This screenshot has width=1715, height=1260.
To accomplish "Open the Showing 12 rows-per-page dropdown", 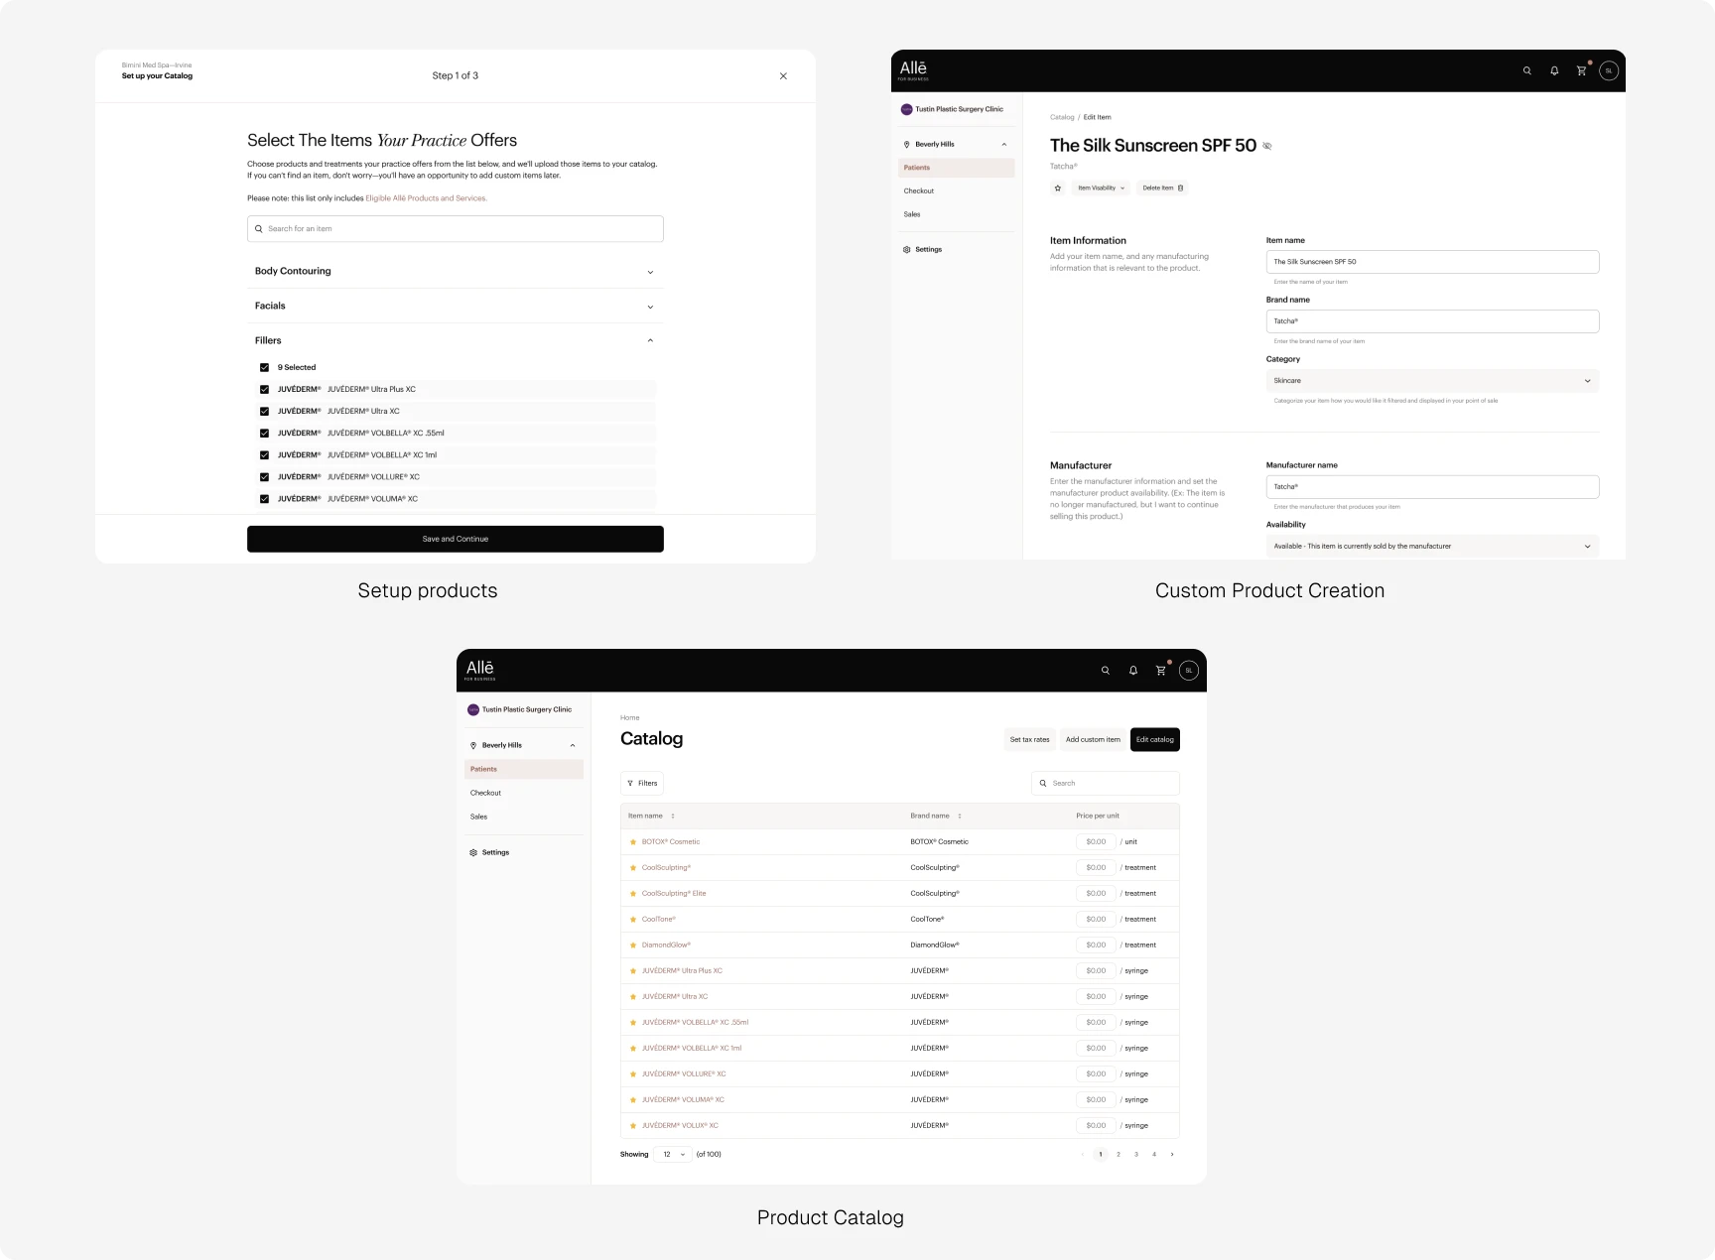I will (673, 1155).
